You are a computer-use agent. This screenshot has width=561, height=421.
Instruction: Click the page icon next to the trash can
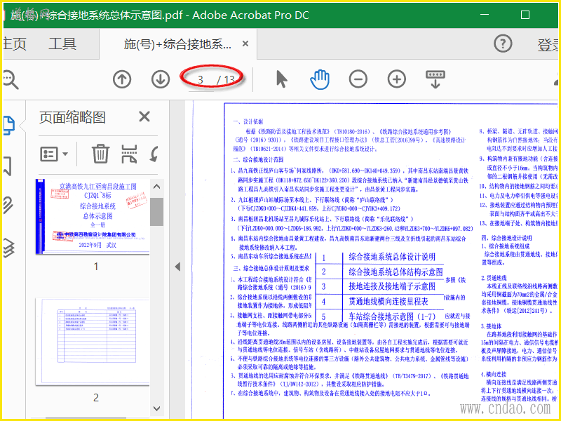coord(129,154)
